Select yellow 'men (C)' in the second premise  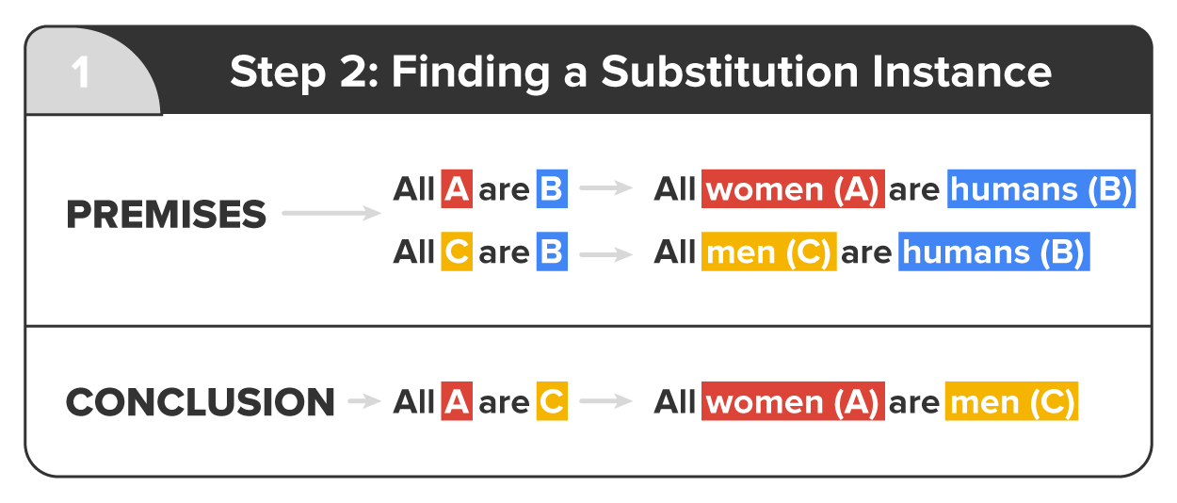[768, 252]
